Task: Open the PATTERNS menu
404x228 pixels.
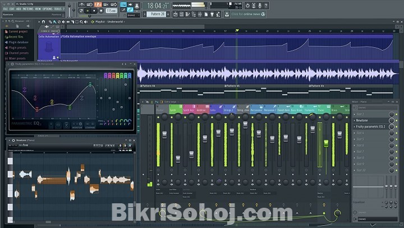Action: tap(27, 9)
